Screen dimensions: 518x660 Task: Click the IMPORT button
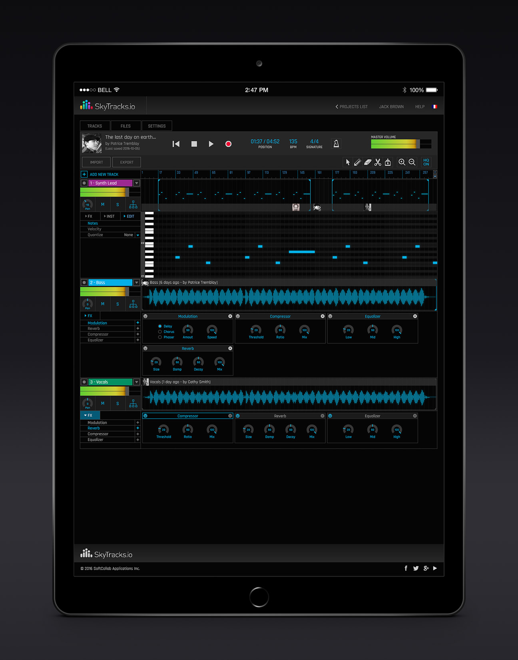click(x=96, y=162)
